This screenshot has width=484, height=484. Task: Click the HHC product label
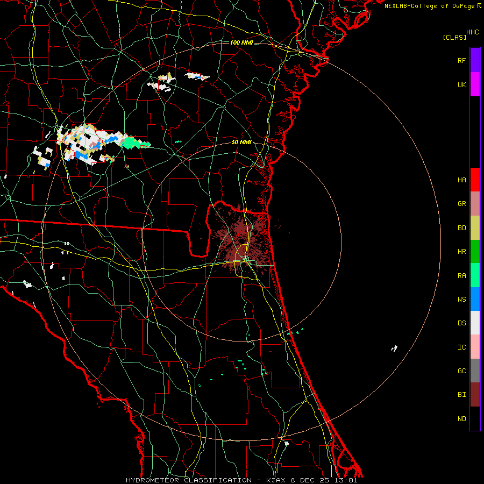[473, 32]
